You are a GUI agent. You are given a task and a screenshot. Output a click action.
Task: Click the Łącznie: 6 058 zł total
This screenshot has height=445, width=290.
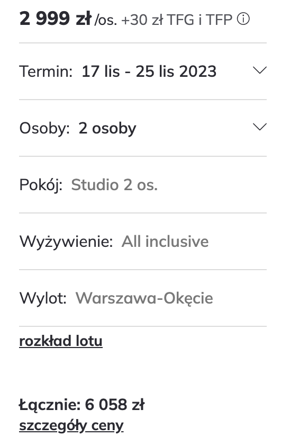tap(81, 404)
